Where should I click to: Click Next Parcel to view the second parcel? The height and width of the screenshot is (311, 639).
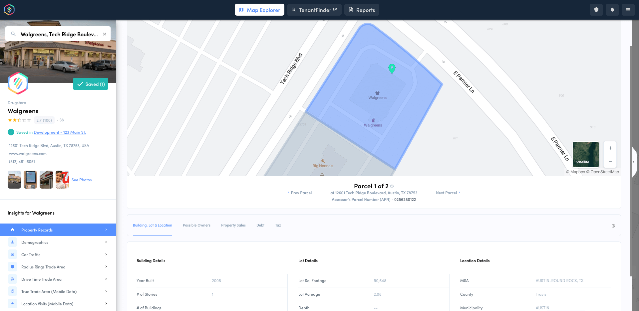(447, 193)
